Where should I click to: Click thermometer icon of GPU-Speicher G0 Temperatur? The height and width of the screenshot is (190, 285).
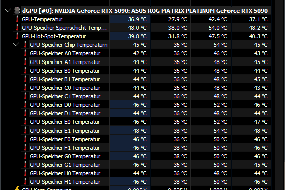[x=25, y=156]
